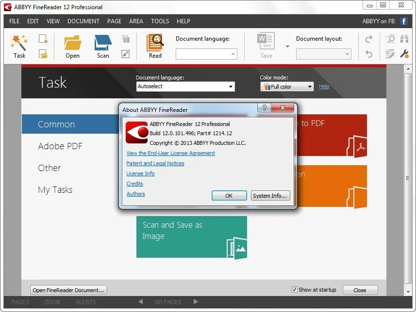Viewport: 416px width, 312px height.
Task: Open the HELP menu
Action: (x=183, y=21)
